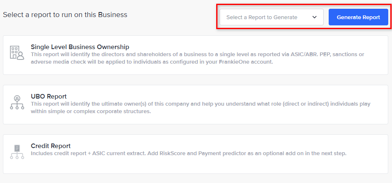Viewport: 392px width, 183px height.
Task: Choose the UBO Report card
Action: [x=195, y=105]
